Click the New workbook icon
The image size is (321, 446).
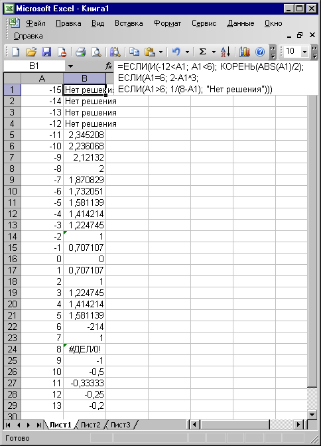pyautogui.click(x=15, y=52)
